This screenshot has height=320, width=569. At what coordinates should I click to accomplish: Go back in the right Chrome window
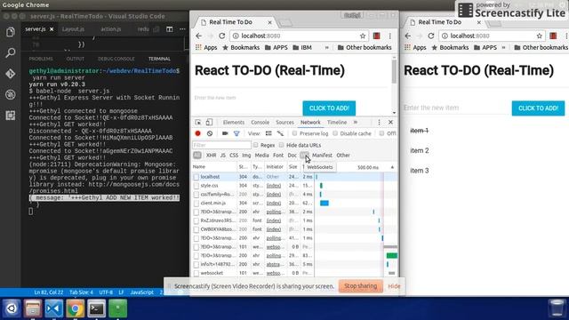pos(407,36)
